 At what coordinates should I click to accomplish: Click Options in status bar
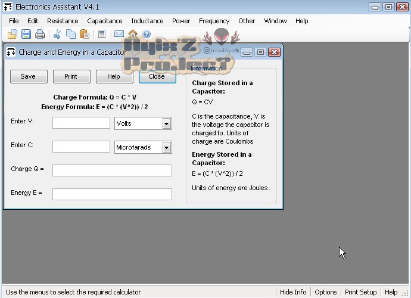[x=326, y=292]
